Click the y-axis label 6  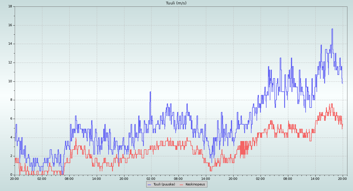[x=11, y=119]
